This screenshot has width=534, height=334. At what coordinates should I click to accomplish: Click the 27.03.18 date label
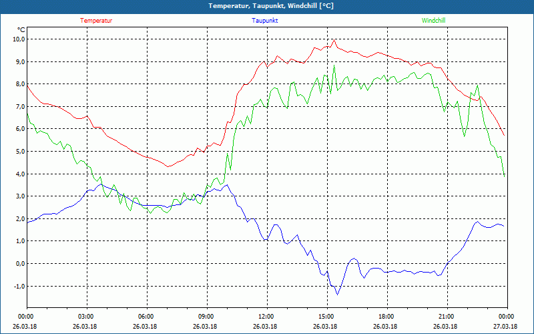[x=507, y=327]
